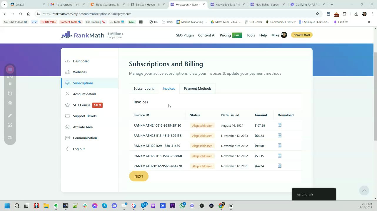Switch to the Subscriptions tab
Image resolution: width=377 pixels, height=211 pixels.
click(144, 89)
